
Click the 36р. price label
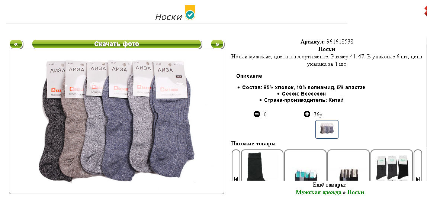point(318,114)
